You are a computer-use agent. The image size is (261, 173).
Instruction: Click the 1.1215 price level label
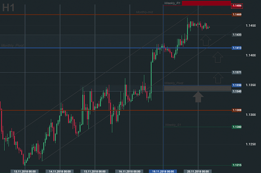237,165
